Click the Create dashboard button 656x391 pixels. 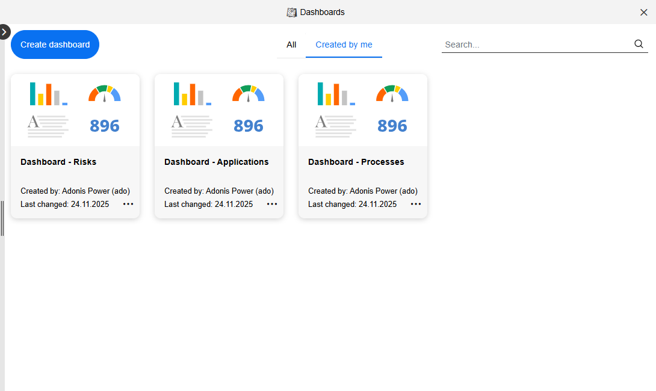coord(55,44)
